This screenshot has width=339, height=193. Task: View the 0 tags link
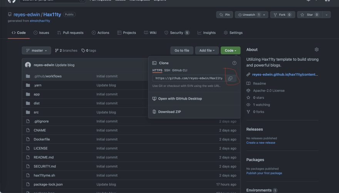pyautogui.click(x=89, y=50)
